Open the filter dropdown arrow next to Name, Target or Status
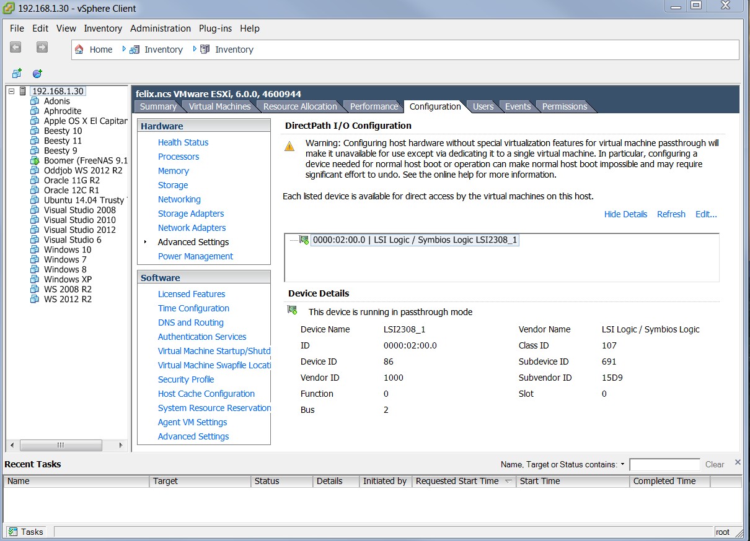750x541 pixels. point(622,464)
